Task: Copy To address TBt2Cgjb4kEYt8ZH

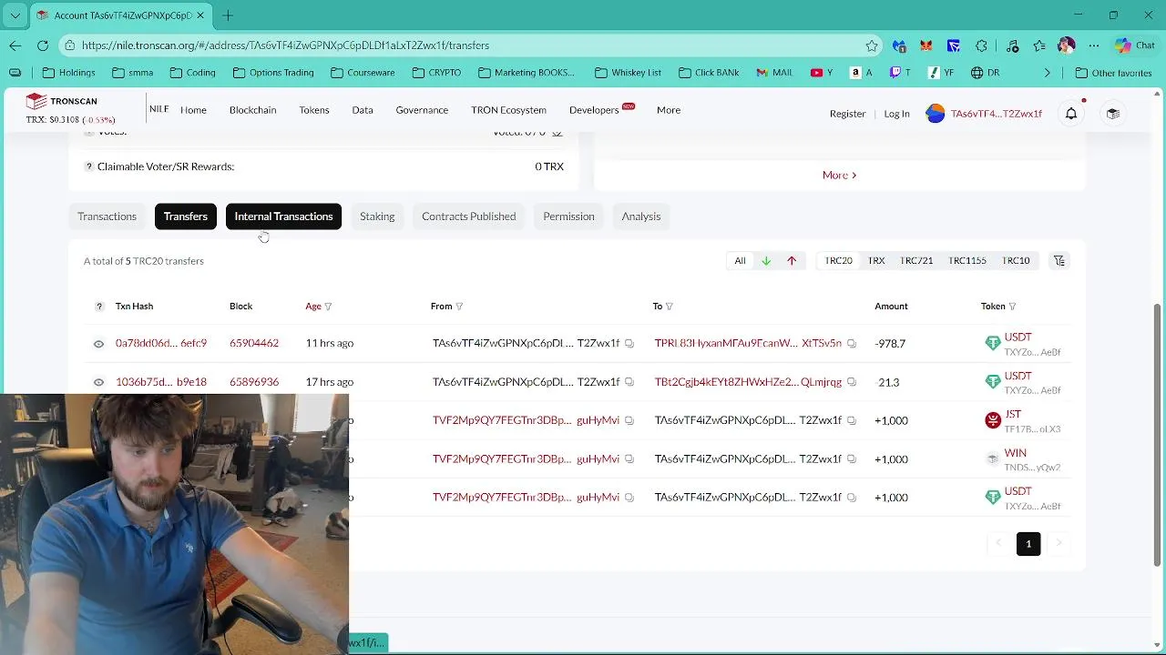Action: coord(851,382)
